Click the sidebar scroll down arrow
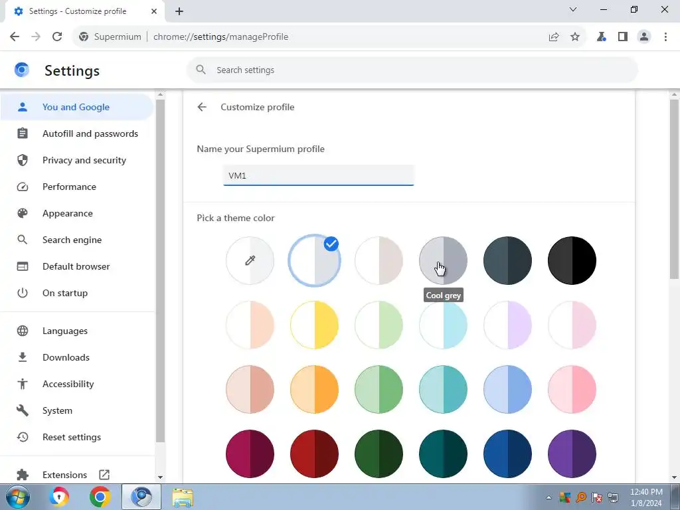Viewport: 680px width, 510px height. tap(160, 477)
